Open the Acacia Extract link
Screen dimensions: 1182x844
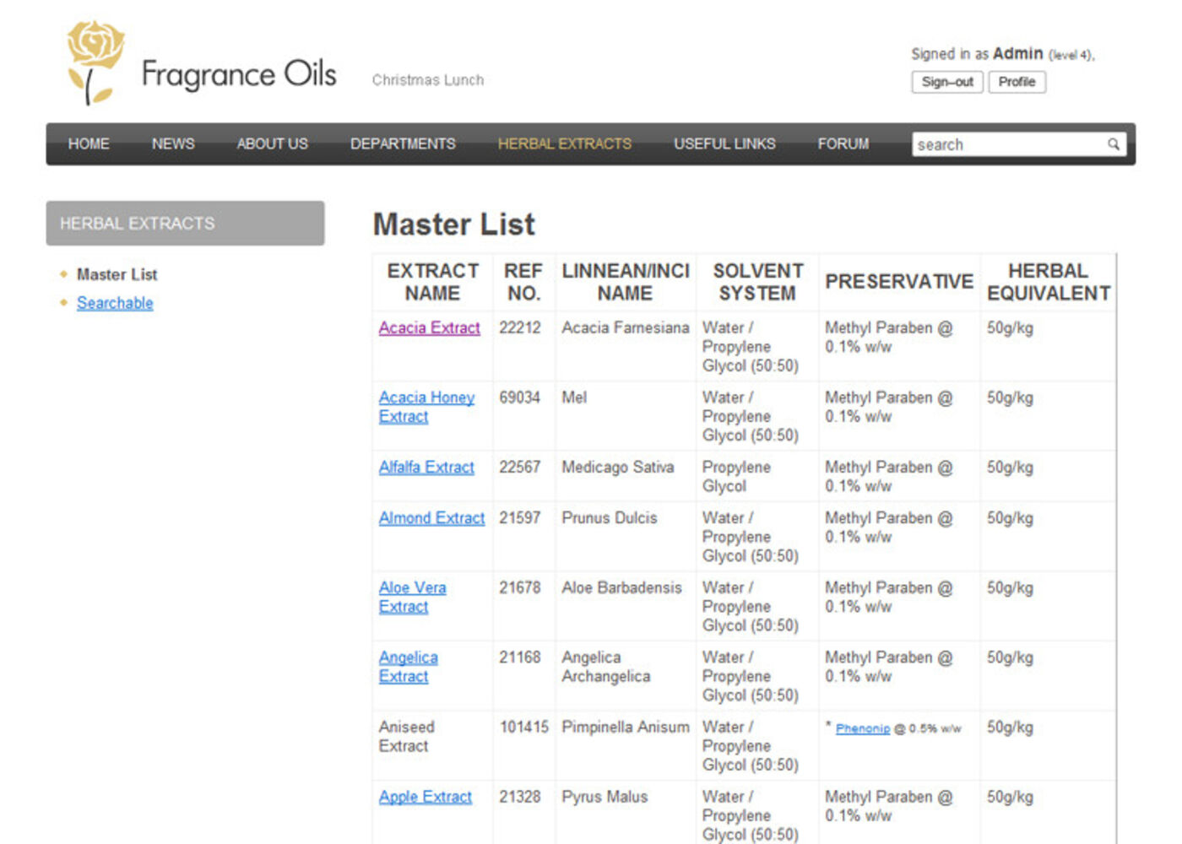tap(429, 327)
